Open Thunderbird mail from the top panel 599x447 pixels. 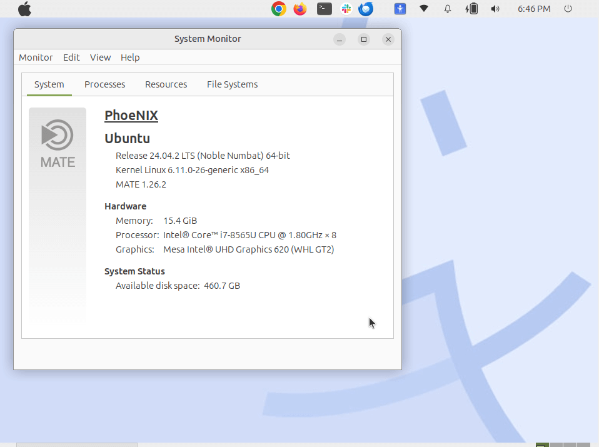tap(366, 9)
